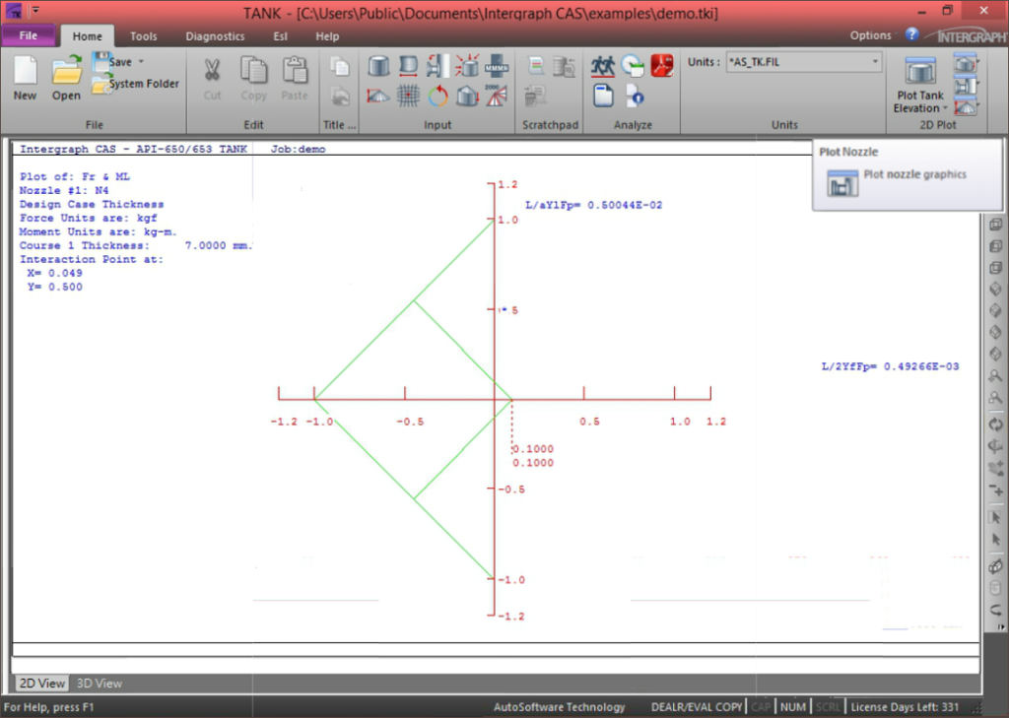Open the Diagnostics tab
Viewport: 1009px width, 718px height.
(x=215, y=36)
